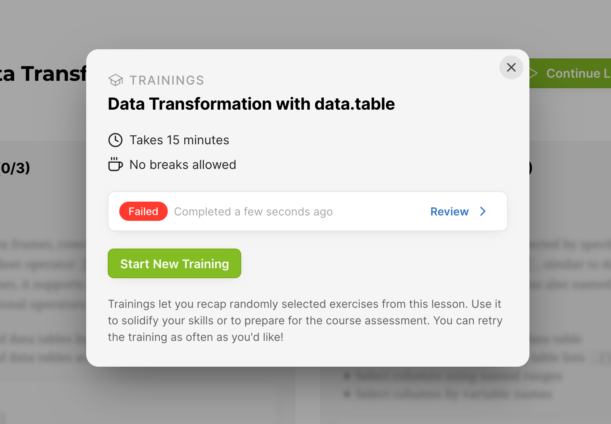611x424 pixels.
Task: Click the Continue Lesson button behind the dialog
Action: tap(570, 73)
